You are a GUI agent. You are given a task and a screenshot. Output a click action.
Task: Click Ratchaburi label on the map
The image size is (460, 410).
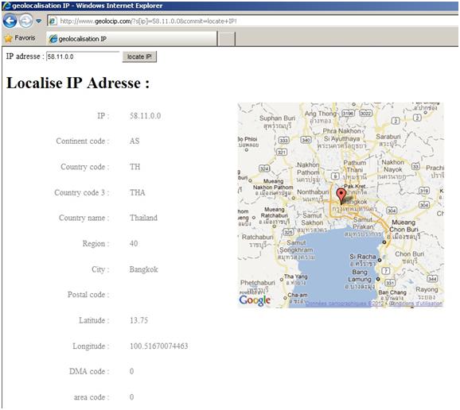257,237
